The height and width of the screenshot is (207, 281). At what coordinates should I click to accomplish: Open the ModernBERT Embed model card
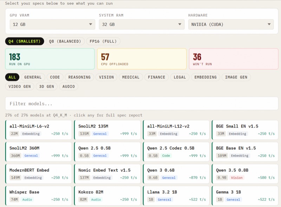pyautogui.click(x=39, y=174)
